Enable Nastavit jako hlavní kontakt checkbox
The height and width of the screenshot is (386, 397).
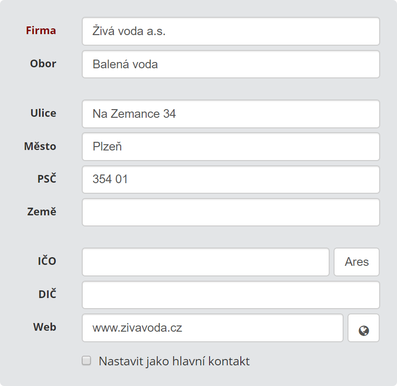87,361
